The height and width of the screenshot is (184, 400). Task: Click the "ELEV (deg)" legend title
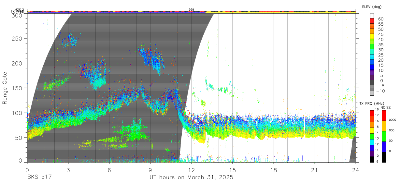[371, 7]
